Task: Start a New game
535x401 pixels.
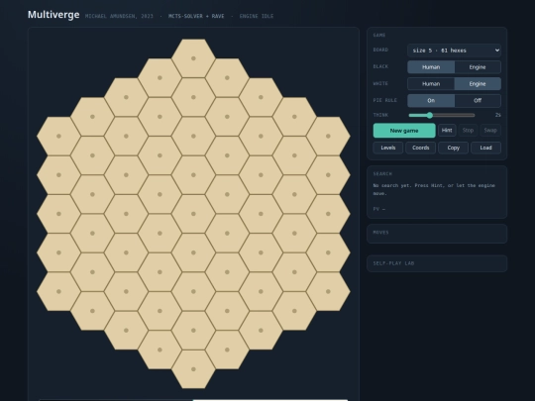Action: pos(404,131)
